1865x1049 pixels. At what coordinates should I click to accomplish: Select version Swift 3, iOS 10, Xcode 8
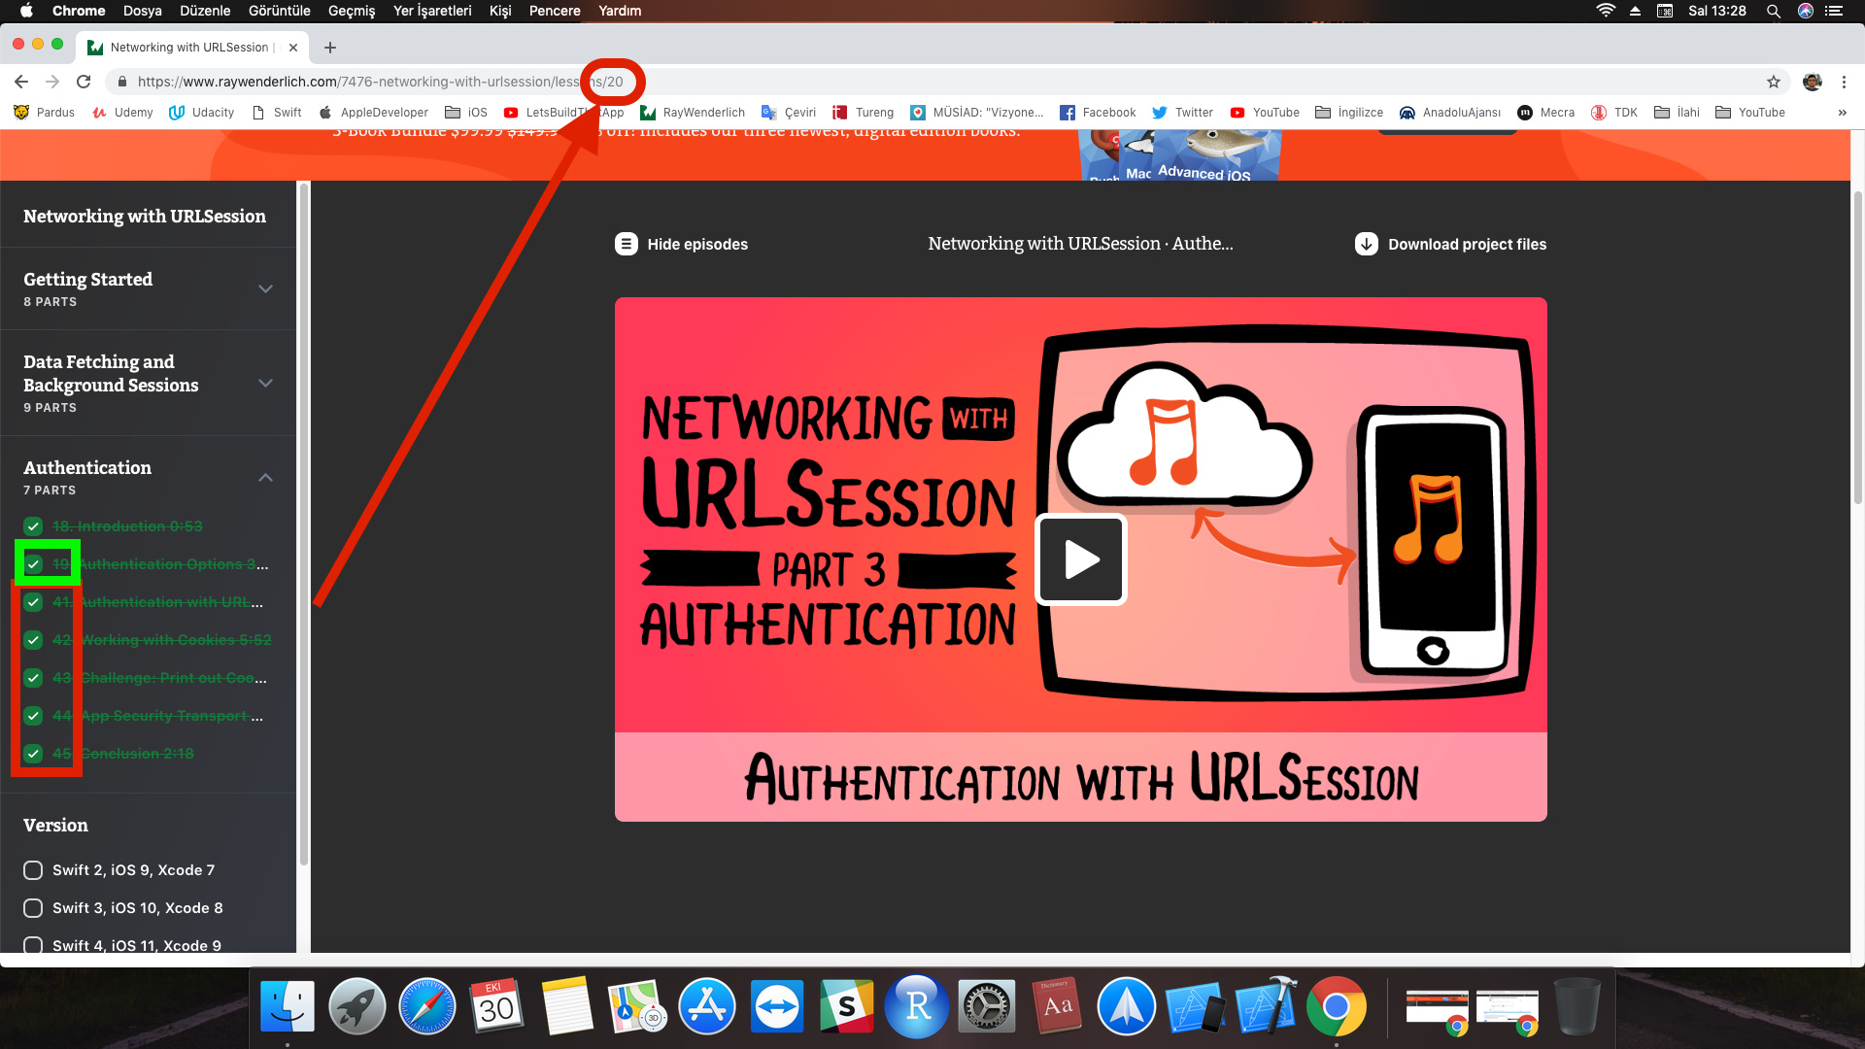click(33, 908)
